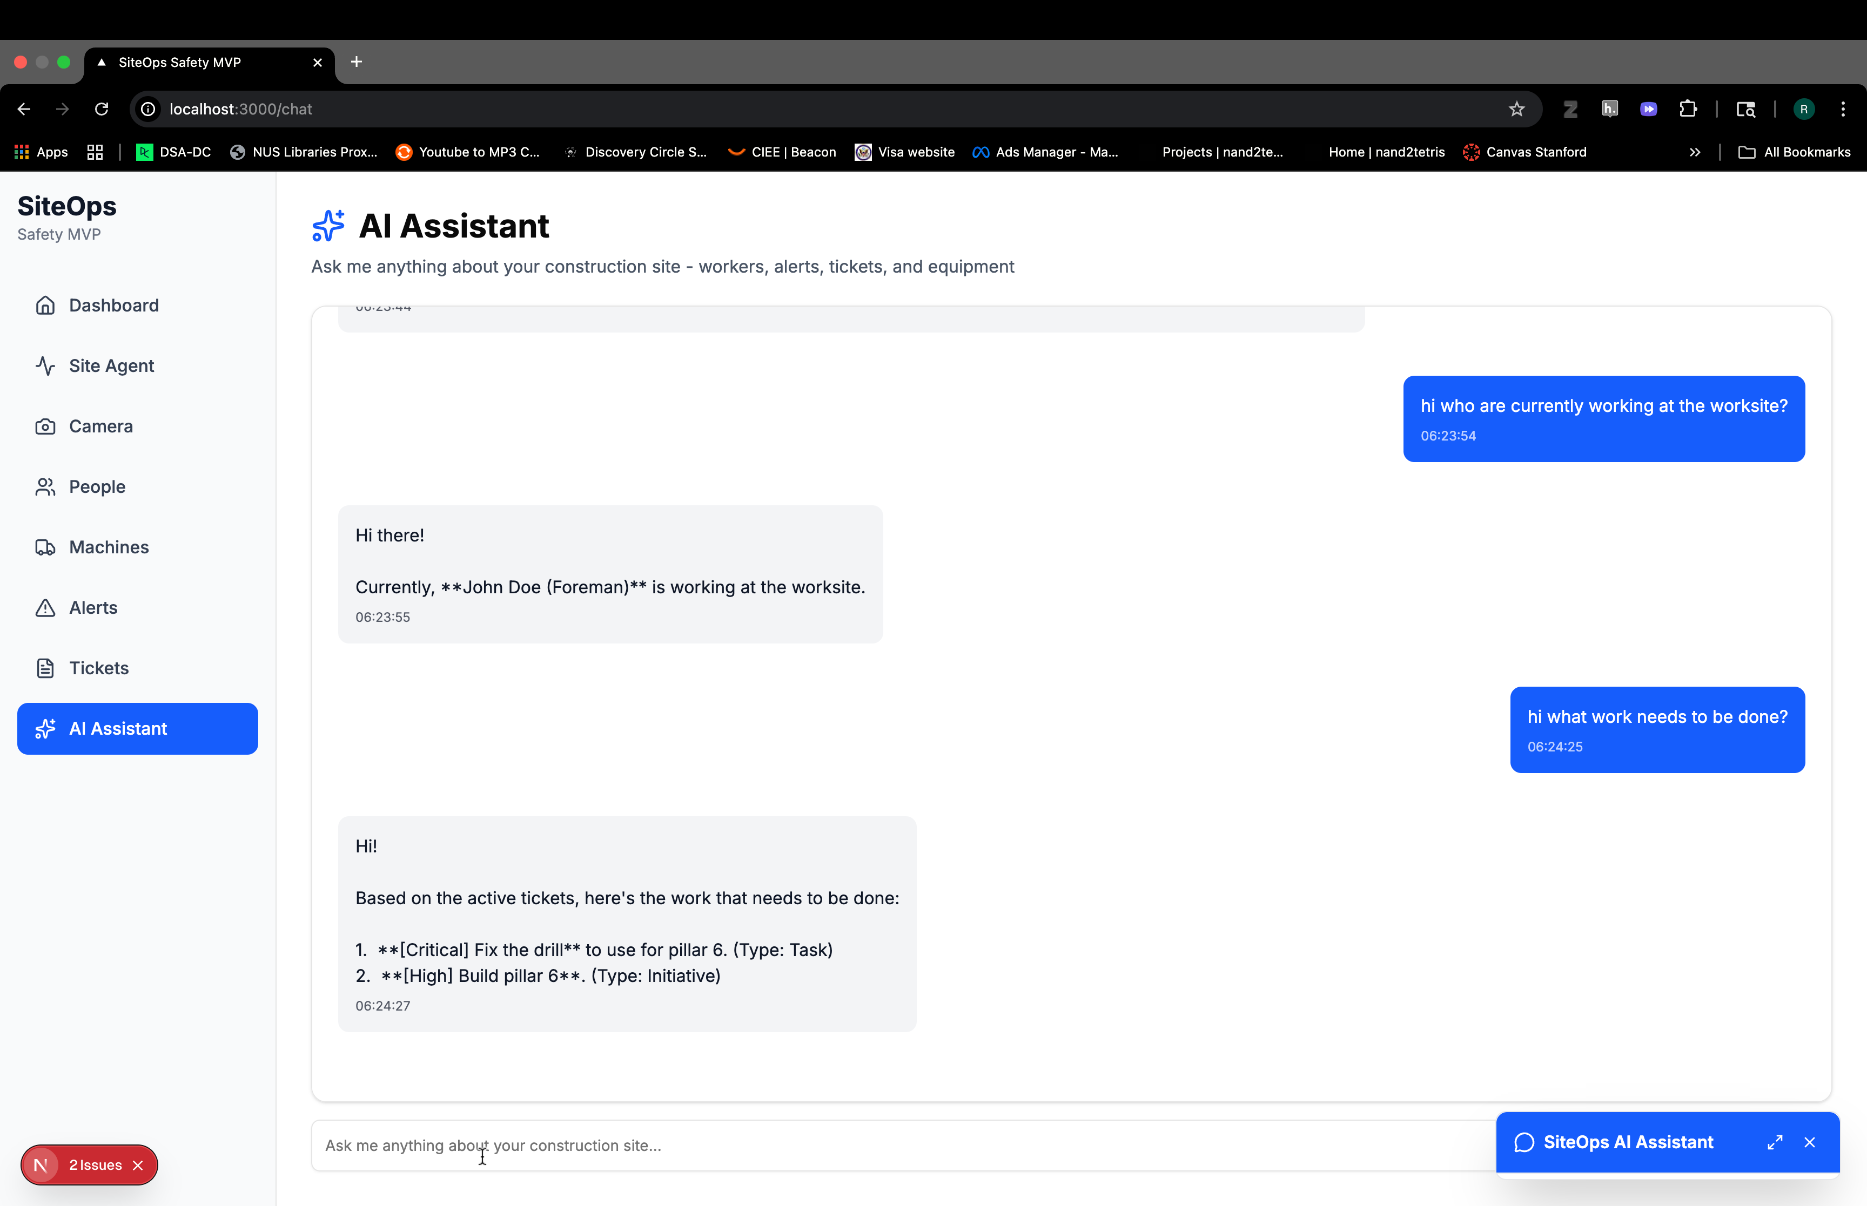Open a new browser tab
The height and width of the screenshot is (1206, 1867).
(357, 62)
